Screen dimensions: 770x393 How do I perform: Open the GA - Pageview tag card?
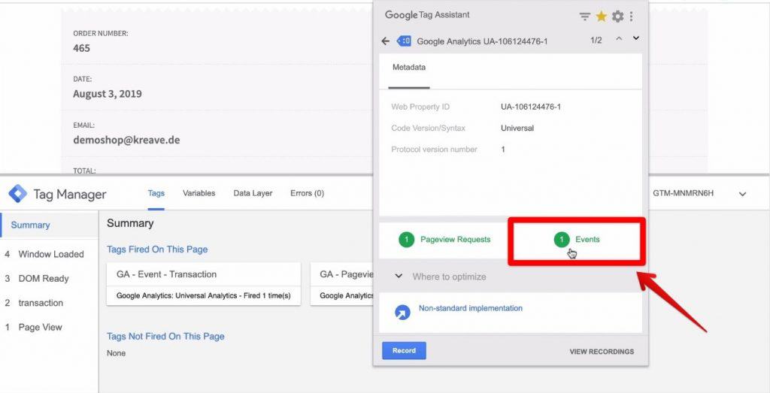(x=342, y=283)
